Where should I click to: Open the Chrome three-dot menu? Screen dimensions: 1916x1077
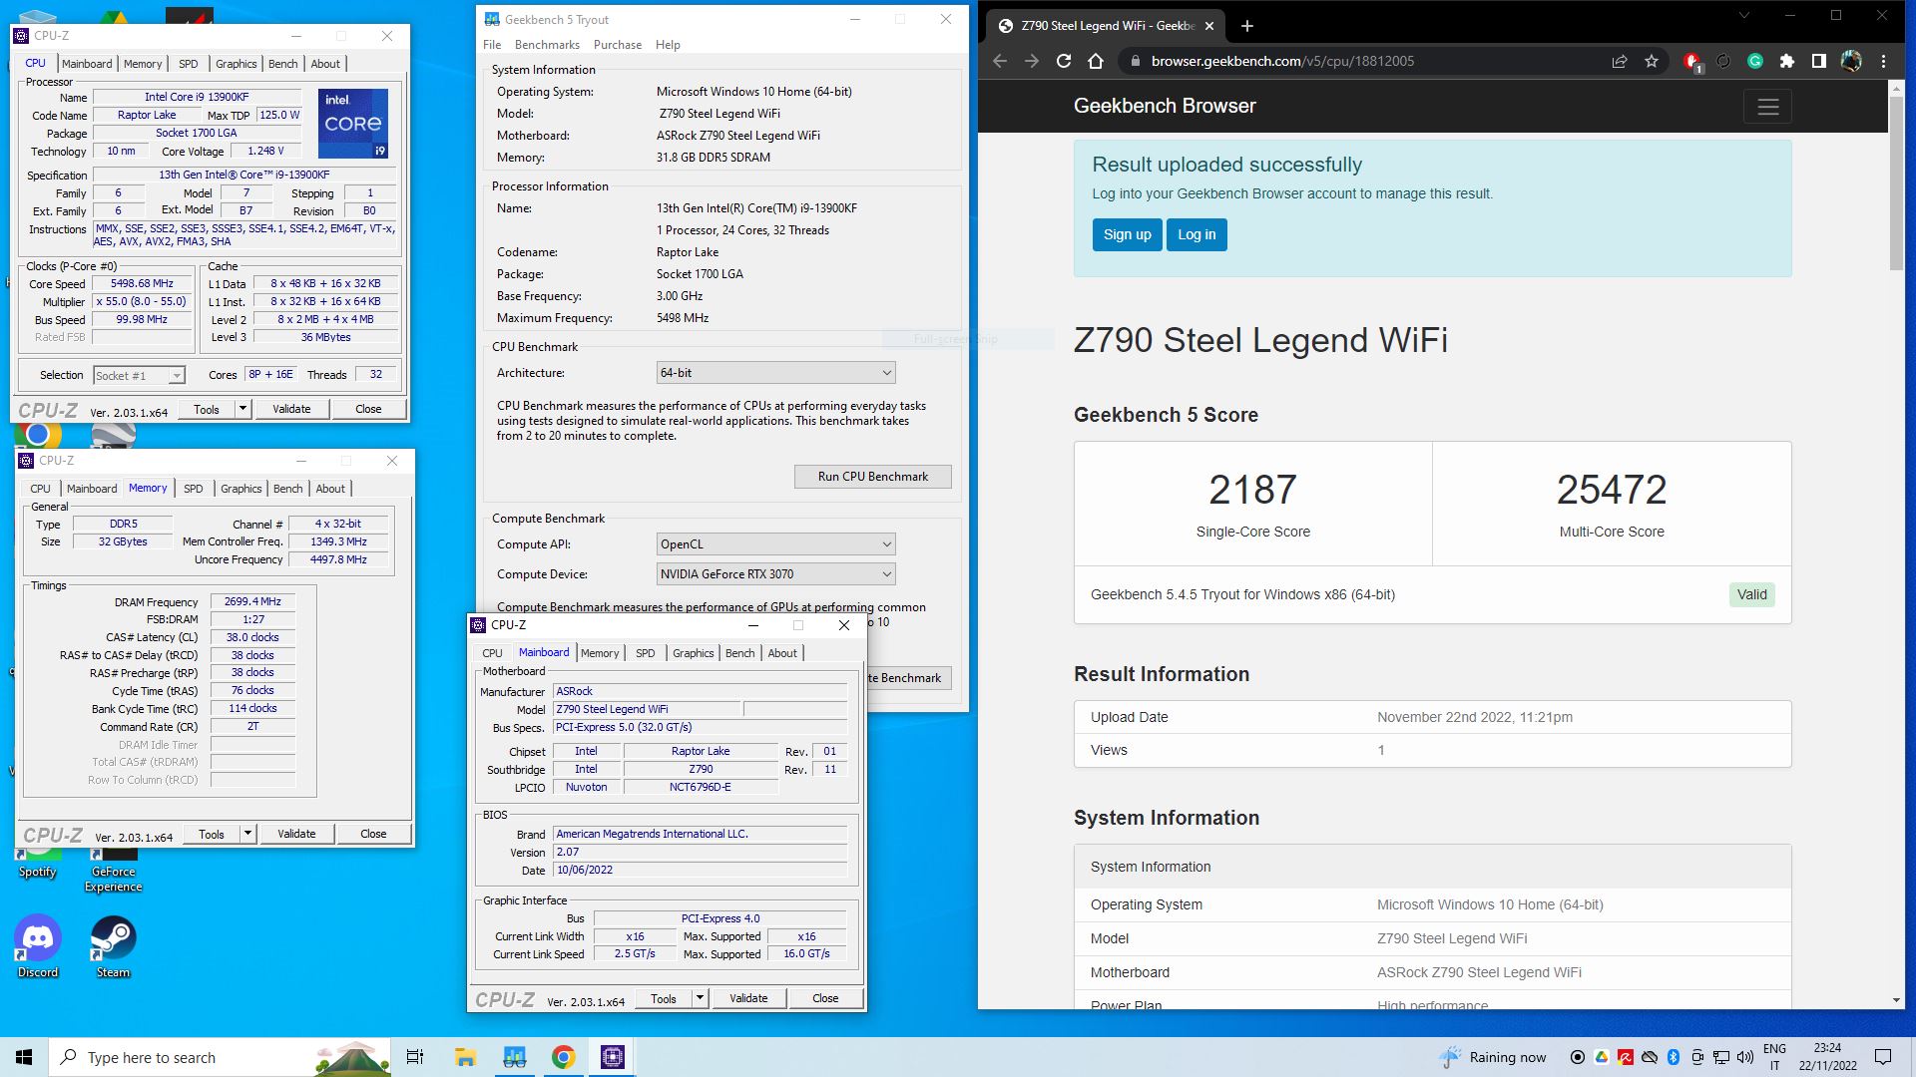pos(1884,61)
